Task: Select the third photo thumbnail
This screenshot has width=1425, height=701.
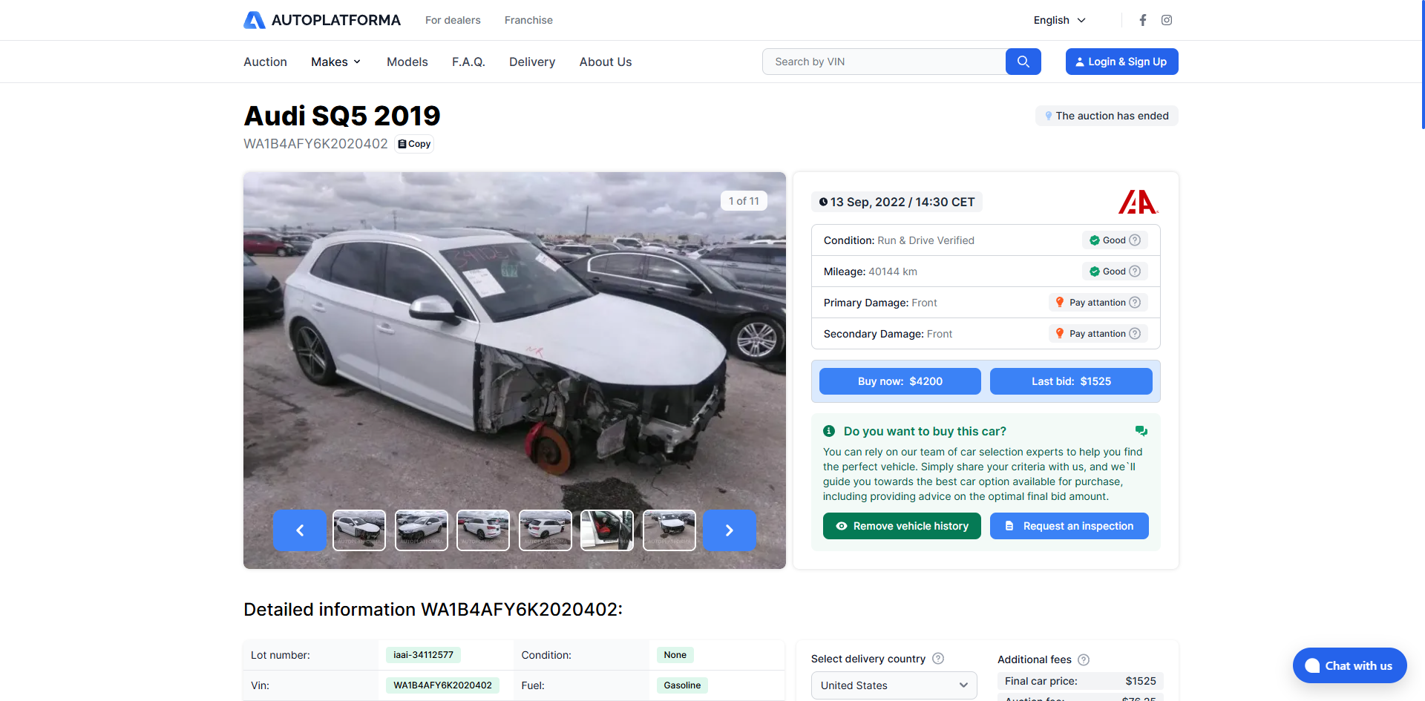Action: [x=483, y=530]
